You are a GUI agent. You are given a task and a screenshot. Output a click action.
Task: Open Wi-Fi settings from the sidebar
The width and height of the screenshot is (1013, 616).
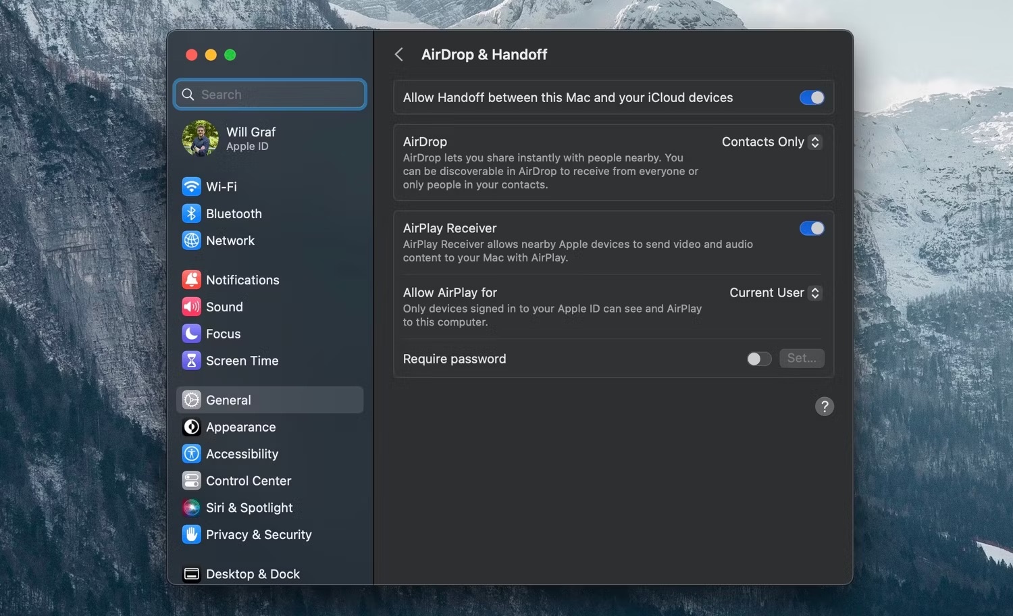221,186
